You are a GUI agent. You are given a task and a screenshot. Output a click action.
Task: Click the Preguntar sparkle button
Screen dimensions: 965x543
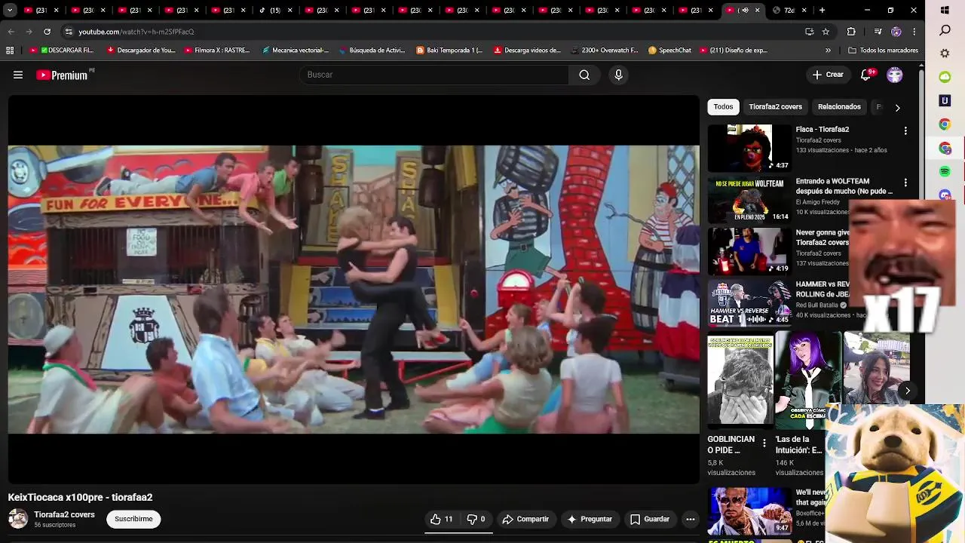(590, 519)
